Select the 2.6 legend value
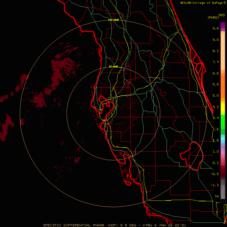Viewport: 227px width, 227px height. tap(216, 129)
